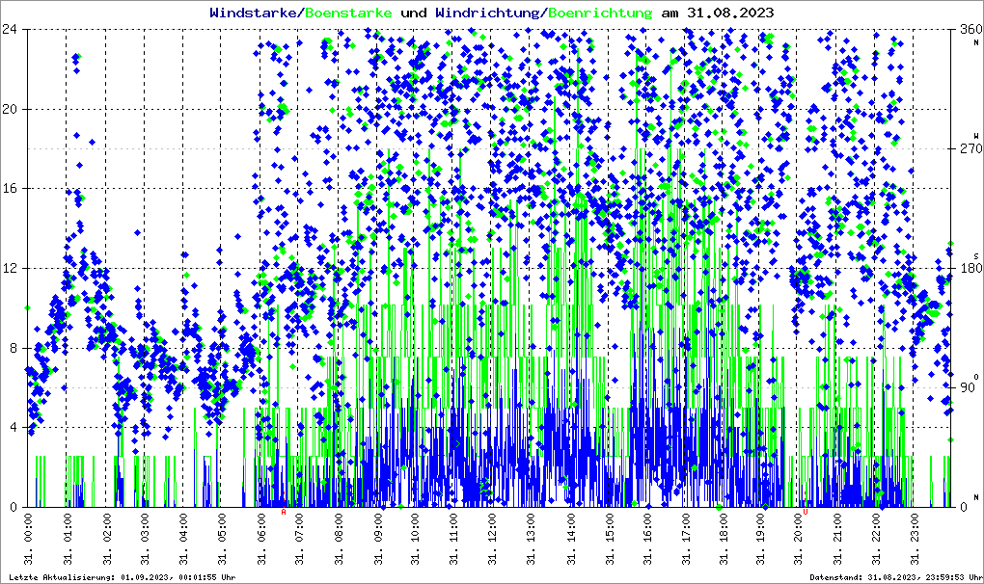The height and width of the screenshot is (584, 984).
Task: Click the '31. 18:00' time-axis label
Action: tap(724, 539)
